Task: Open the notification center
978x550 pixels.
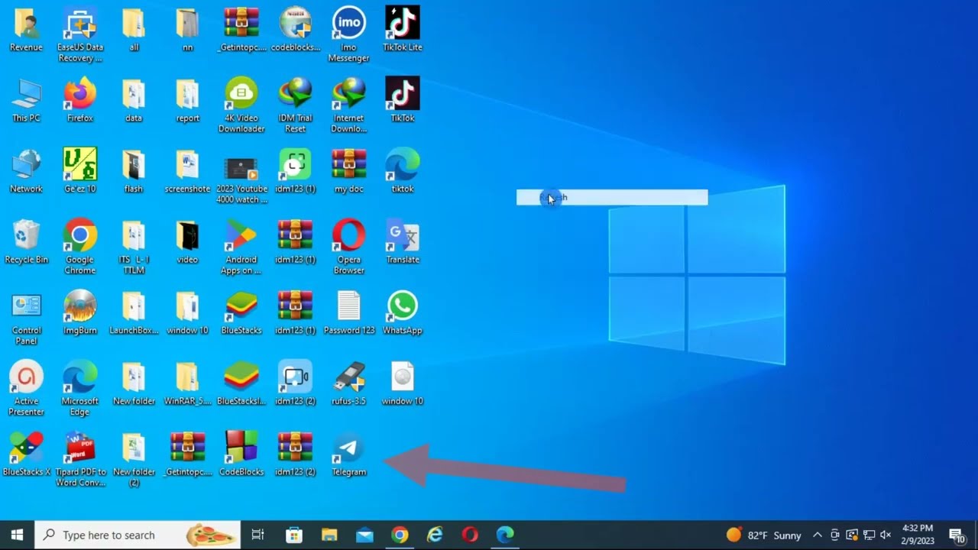Action: tap(957, 535)
